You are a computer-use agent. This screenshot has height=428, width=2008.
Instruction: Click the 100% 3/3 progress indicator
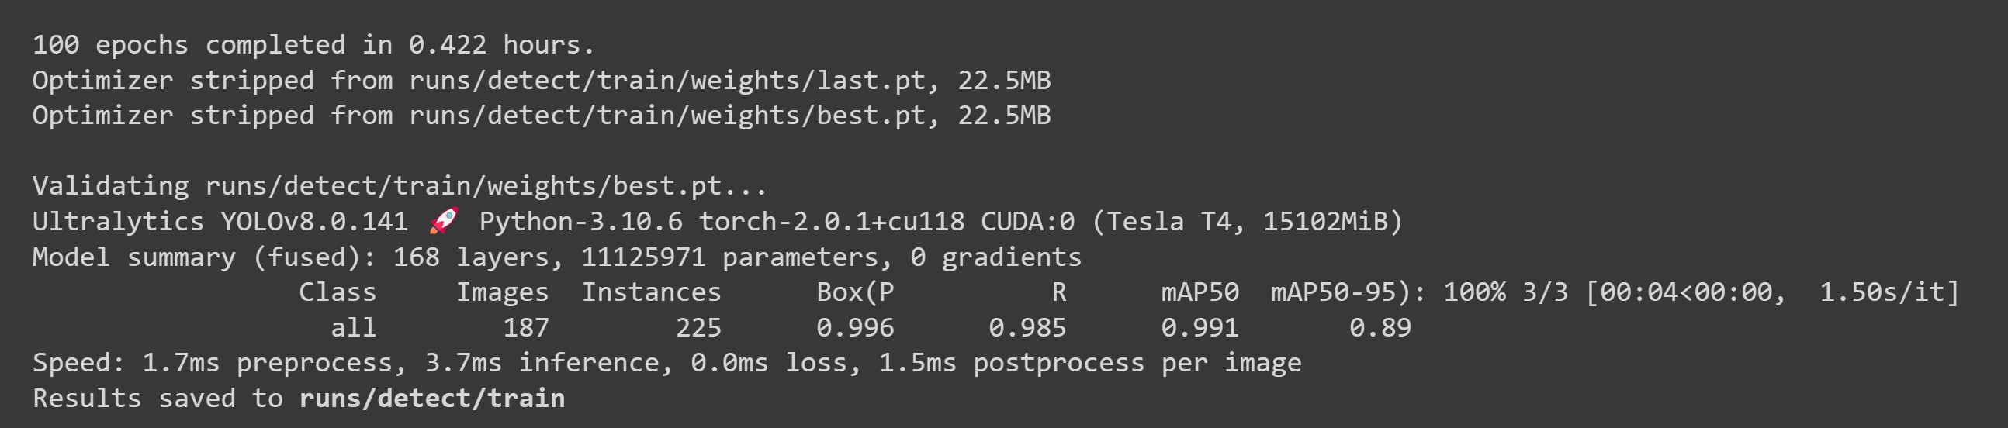[x=1505, y=292]
